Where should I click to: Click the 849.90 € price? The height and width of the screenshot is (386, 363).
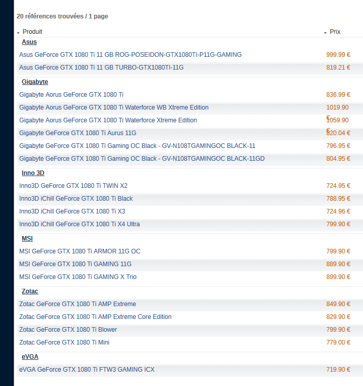coord(338,304)
